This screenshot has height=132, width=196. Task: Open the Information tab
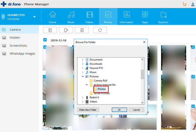coord(126,17)
